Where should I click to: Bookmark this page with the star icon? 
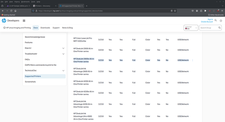coord(175,11)
